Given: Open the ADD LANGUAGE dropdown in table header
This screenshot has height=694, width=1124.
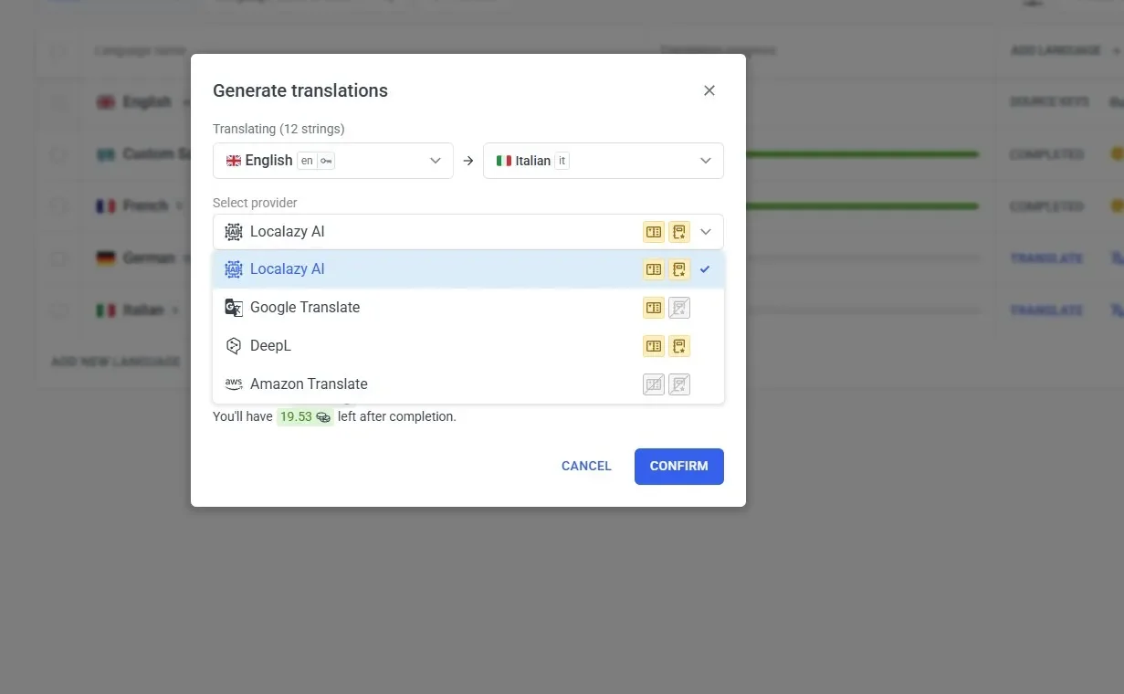Looking at the screenshot, I should click(x=1065, y=50).
